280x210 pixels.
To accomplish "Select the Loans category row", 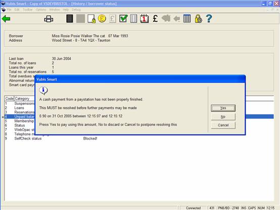I will click(139, 108).
